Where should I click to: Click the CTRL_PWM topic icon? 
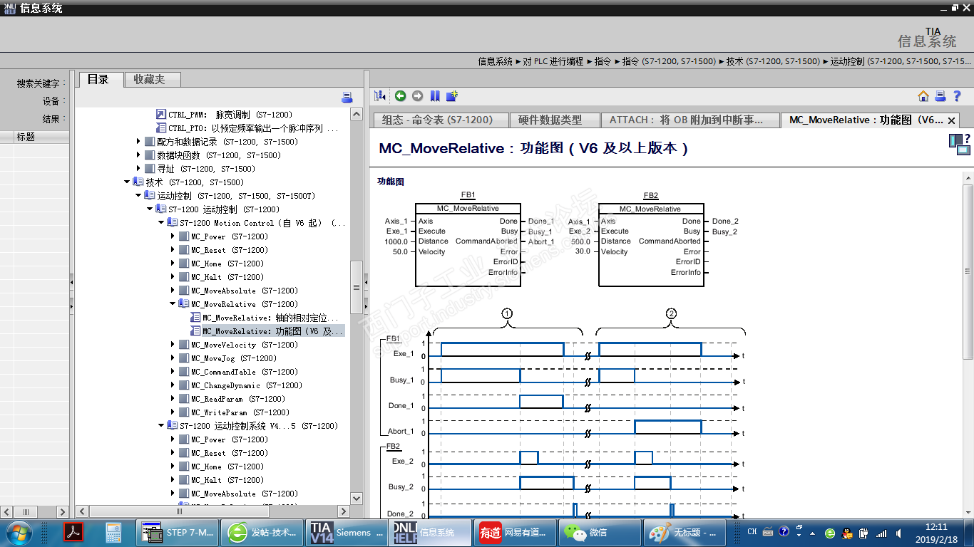click(x=160, y=115)
